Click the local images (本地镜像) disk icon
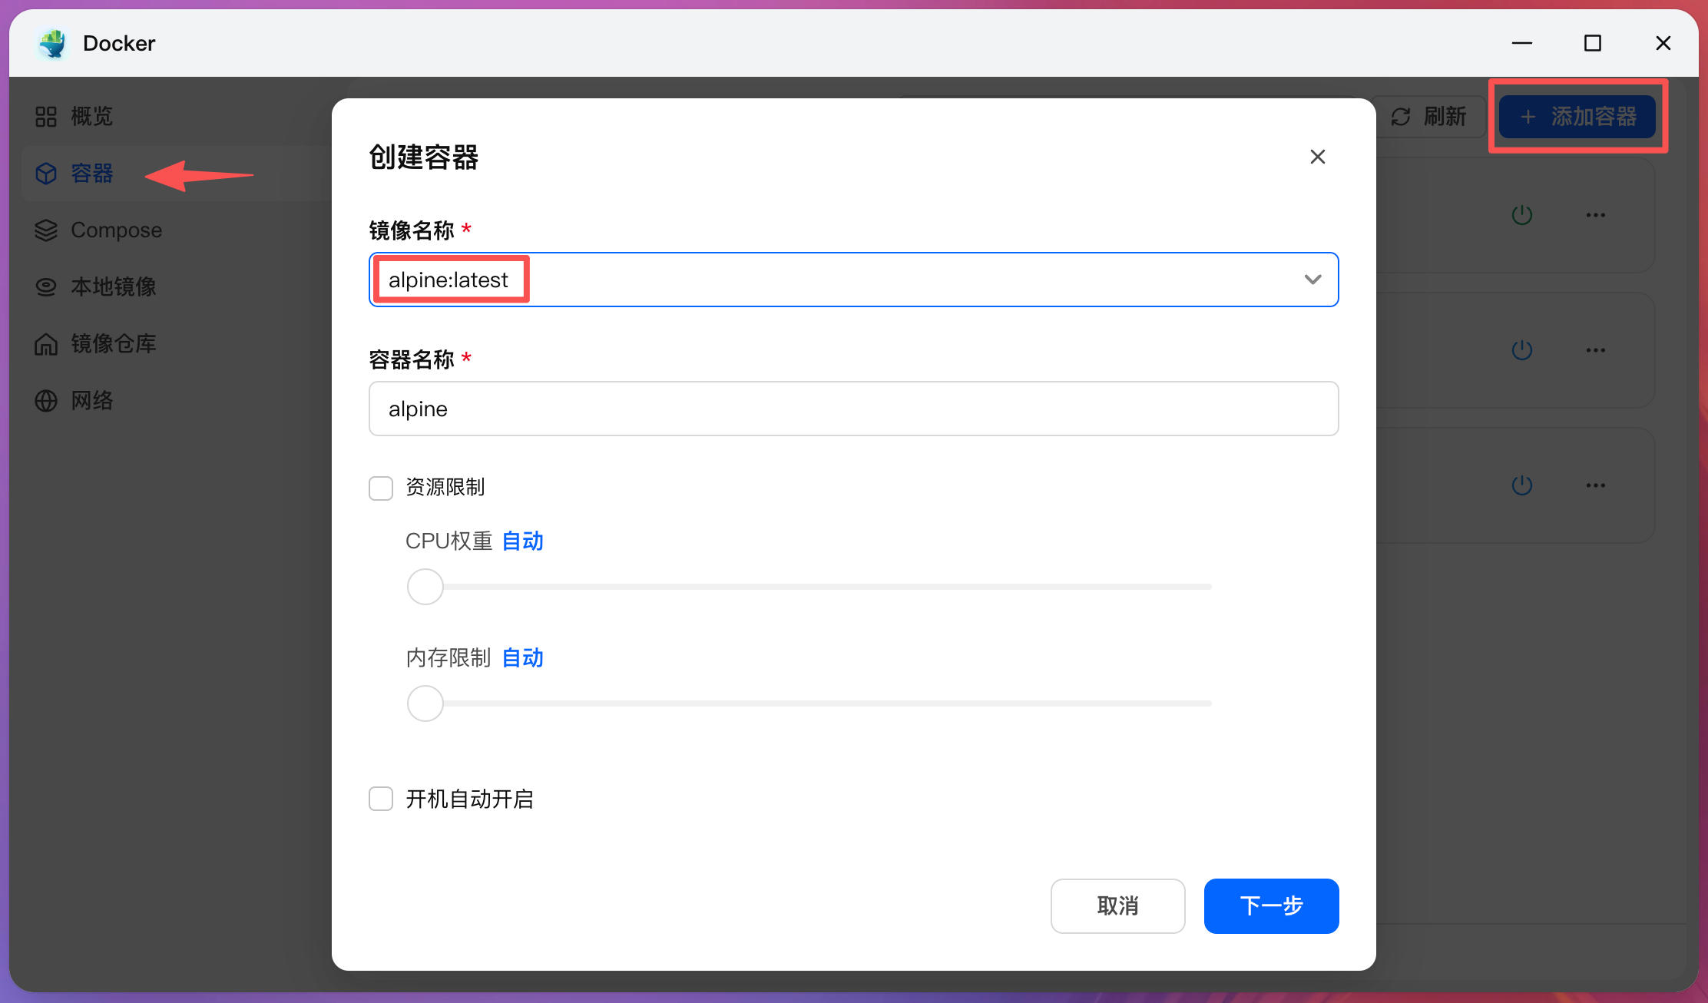This screenshot has height=1003, width=1708. click(x=46, y=287)
